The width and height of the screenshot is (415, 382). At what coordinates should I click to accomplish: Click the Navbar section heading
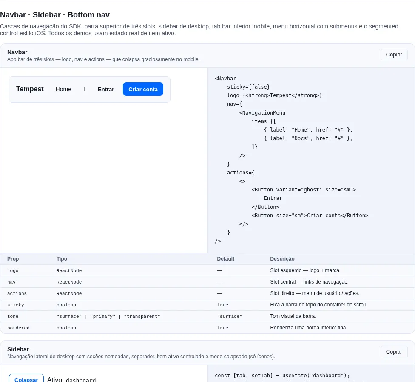(x=17, y=52)
